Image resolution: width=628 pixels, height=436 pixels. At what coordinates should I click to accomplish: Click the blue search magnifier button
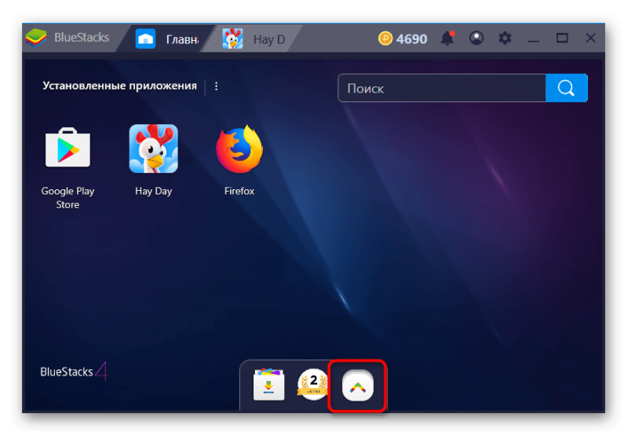click(x=566, y=88)
